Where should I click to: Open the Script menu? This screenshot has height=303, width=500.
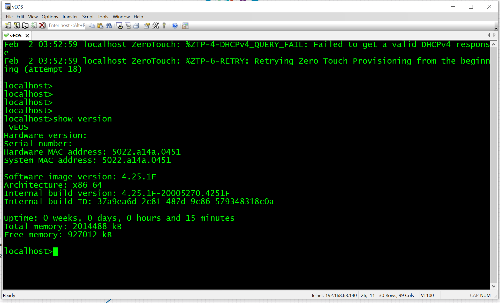pos(88,17)
